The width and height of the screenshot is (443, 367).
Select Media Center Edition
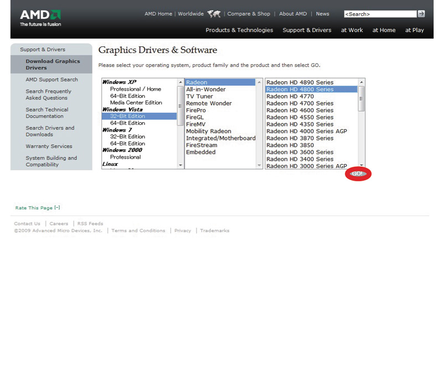pyautogui.click(x=136, y=103)
